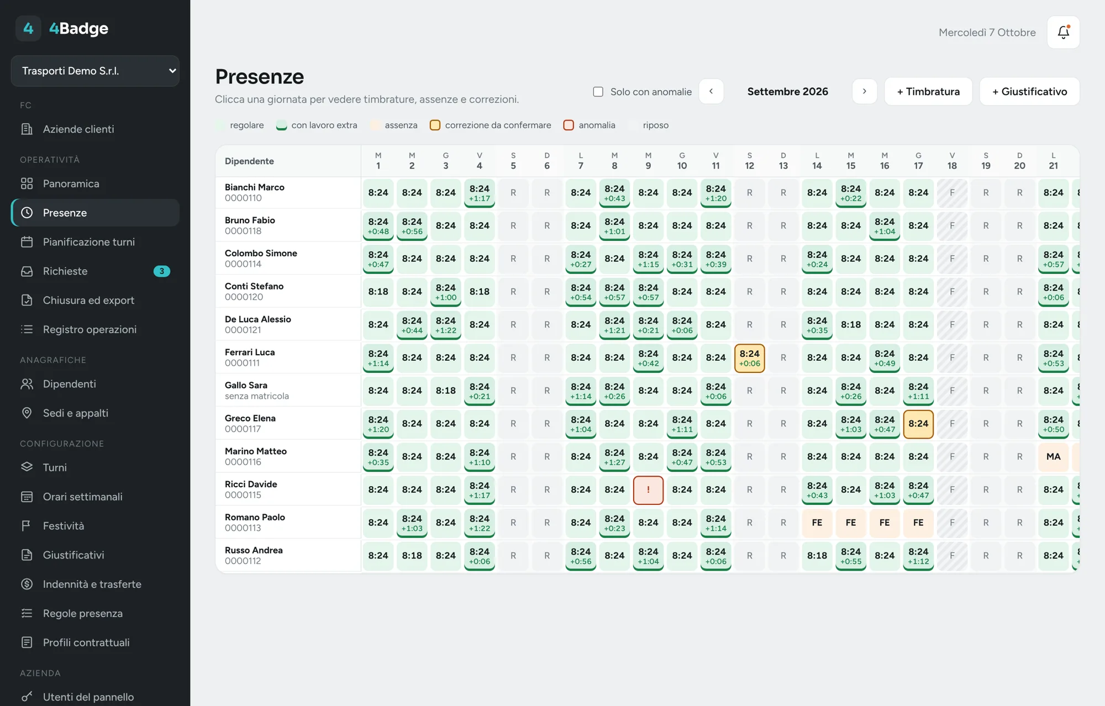
Task: Open the Trasporti Demo S.r.l. company dropdown
Action: (x=95, y=71)
